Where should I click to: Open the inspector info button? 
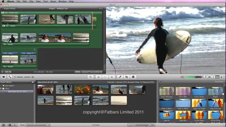tap(133, 77)
